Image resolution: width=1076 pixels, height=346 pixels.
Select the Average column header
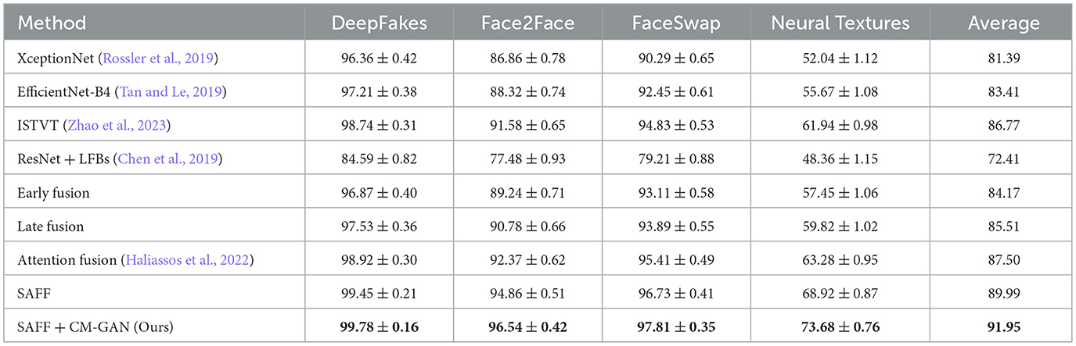(x=1003, y=23)
